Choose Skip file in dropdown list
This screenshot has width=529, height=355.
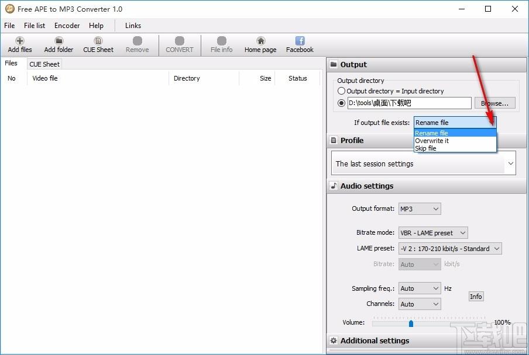point(455,148)
